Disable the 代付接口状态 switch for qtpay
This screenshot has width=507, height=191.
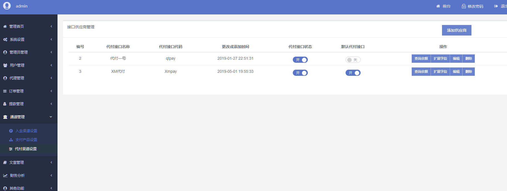pos(300,60)
